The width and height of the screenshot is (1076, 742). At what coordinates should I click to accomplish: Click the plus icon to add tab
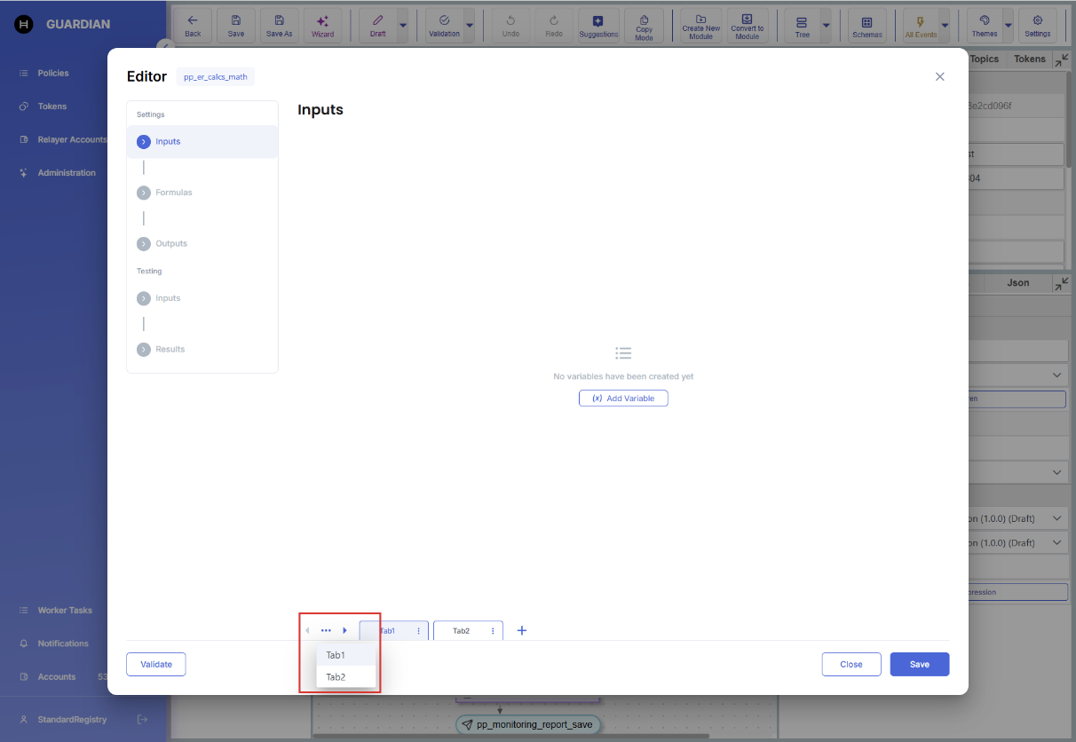click(x=522, y=630)
